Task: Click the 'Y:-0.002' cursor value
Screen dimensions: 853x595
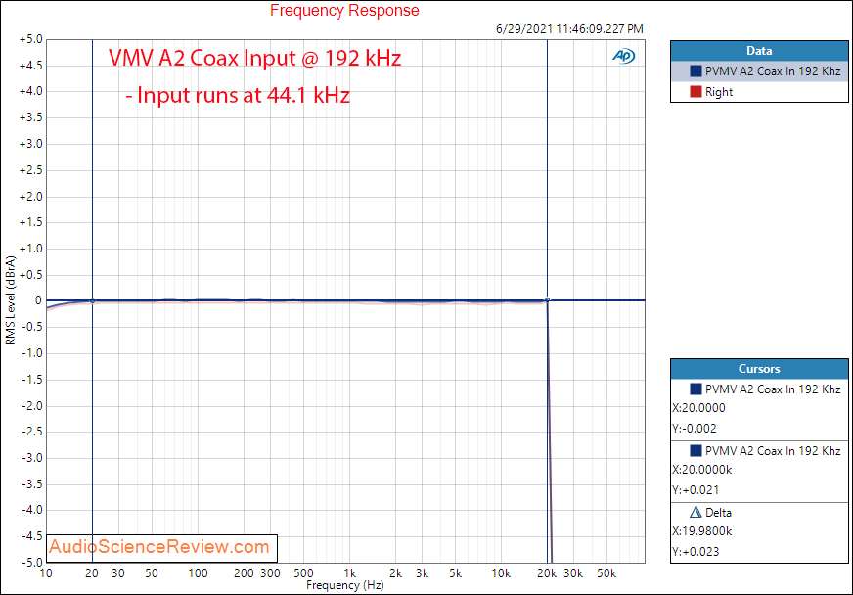Action: click(695, 429)
